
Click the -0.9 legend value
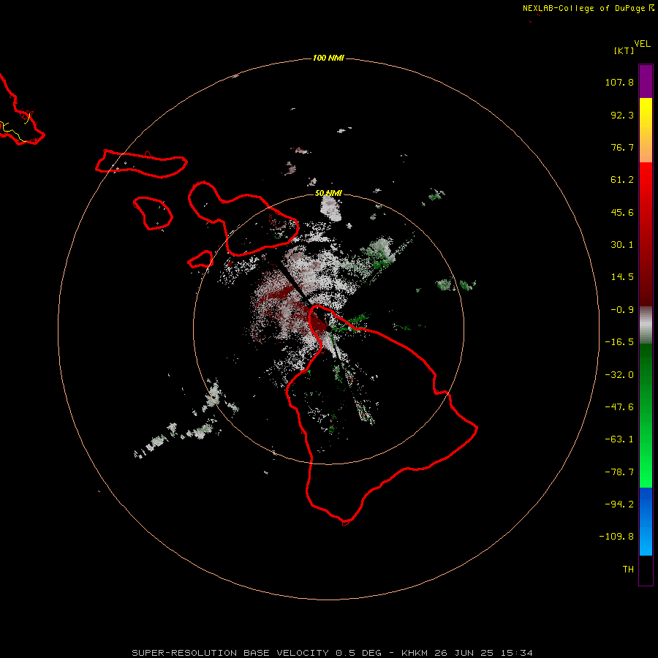[622, 310]
